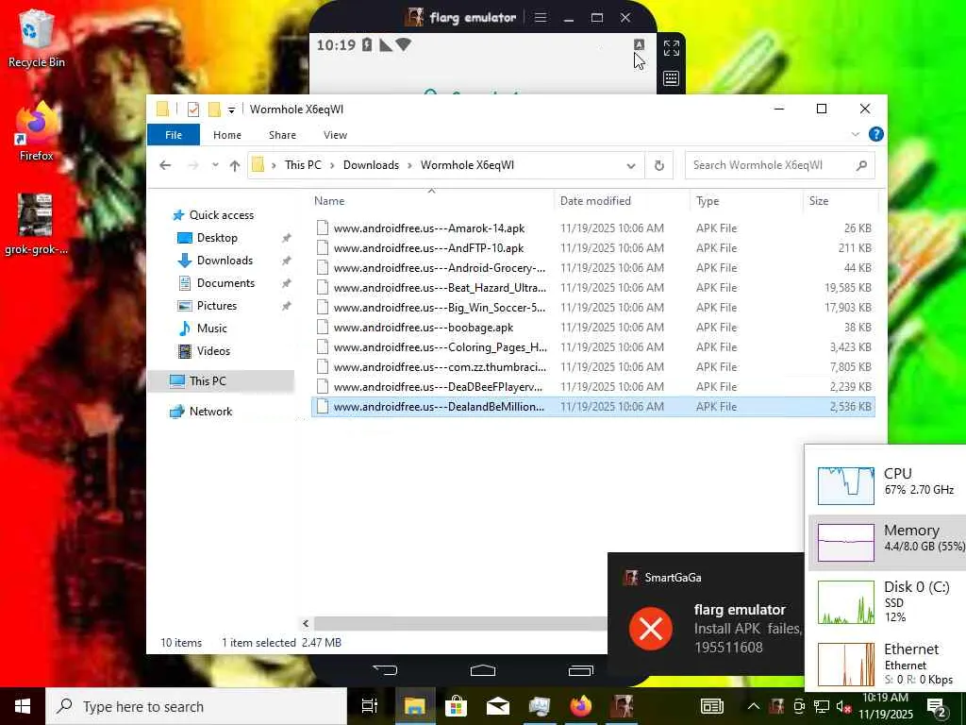
Task: Go back in File Explorer navigation
Action: [164, 165]
